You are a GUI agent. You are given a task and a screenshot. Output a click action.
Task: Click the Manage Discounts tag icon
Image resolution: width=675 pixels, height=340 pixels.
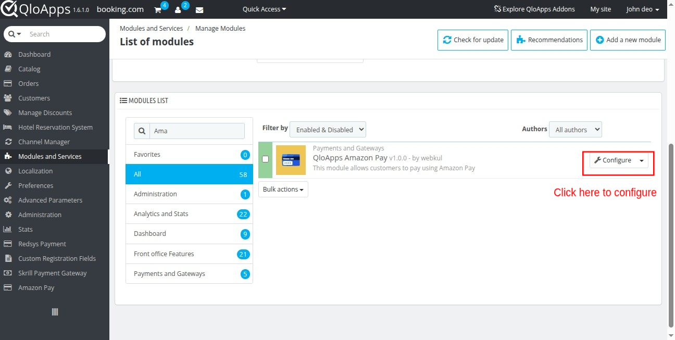(8, 112)
